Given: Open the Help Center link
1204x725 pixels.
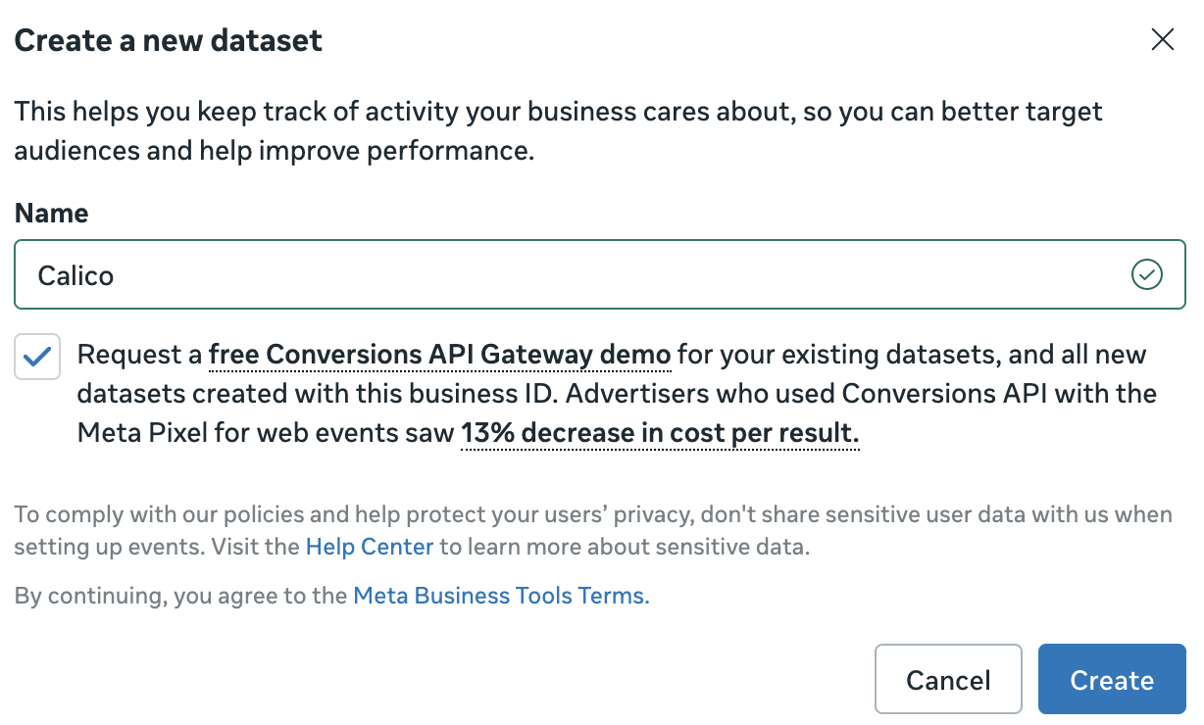Looking at the screenshot, I should [369, 546].
